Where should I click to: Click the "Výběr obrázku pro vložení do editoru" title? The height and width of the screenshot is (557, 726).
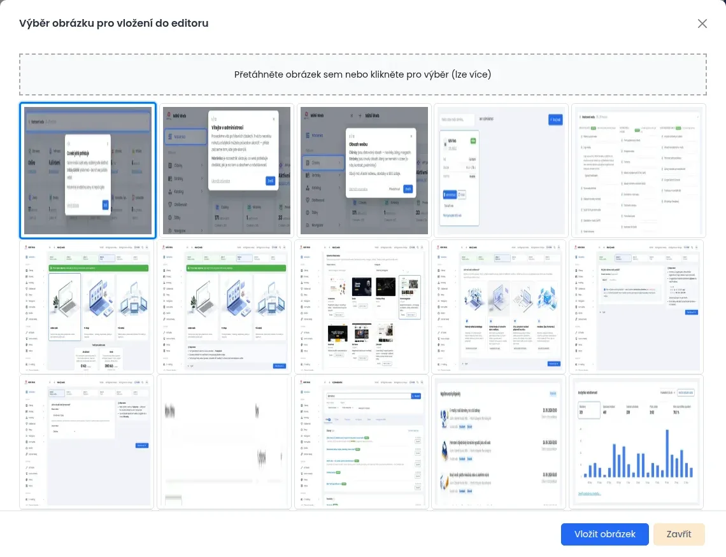coord(114,23)
